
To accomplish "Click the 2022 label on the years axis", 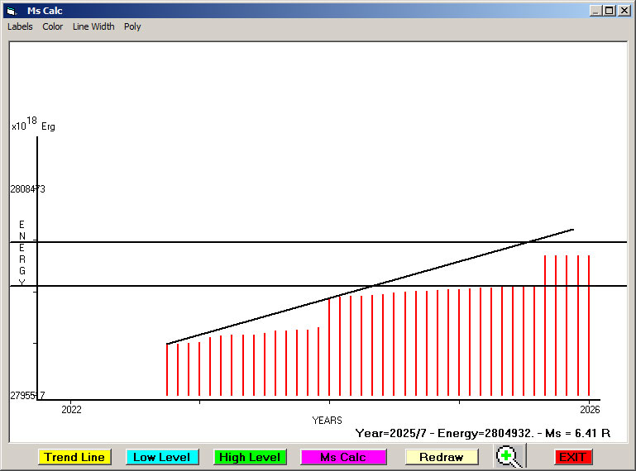I will pos(72,409).
